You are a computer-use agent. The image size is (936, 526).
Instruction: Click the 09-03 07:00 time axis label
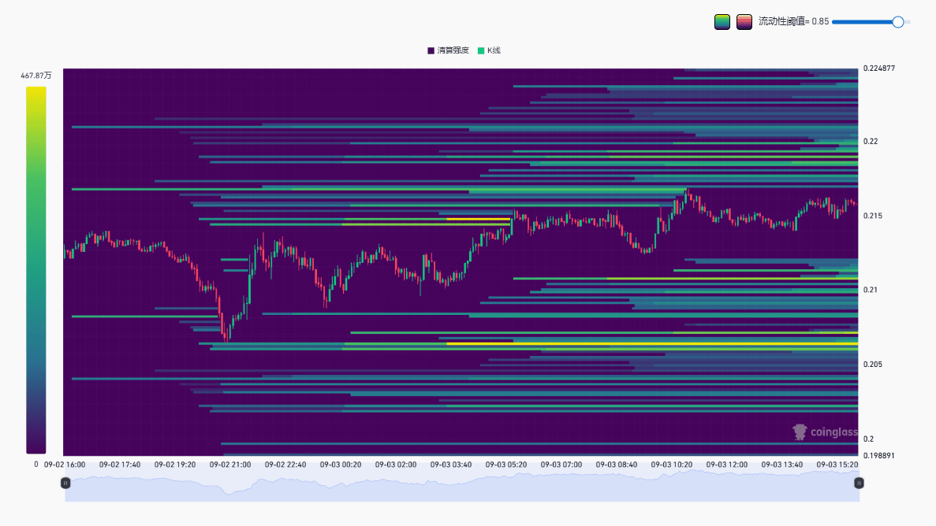tap(561, 465)
